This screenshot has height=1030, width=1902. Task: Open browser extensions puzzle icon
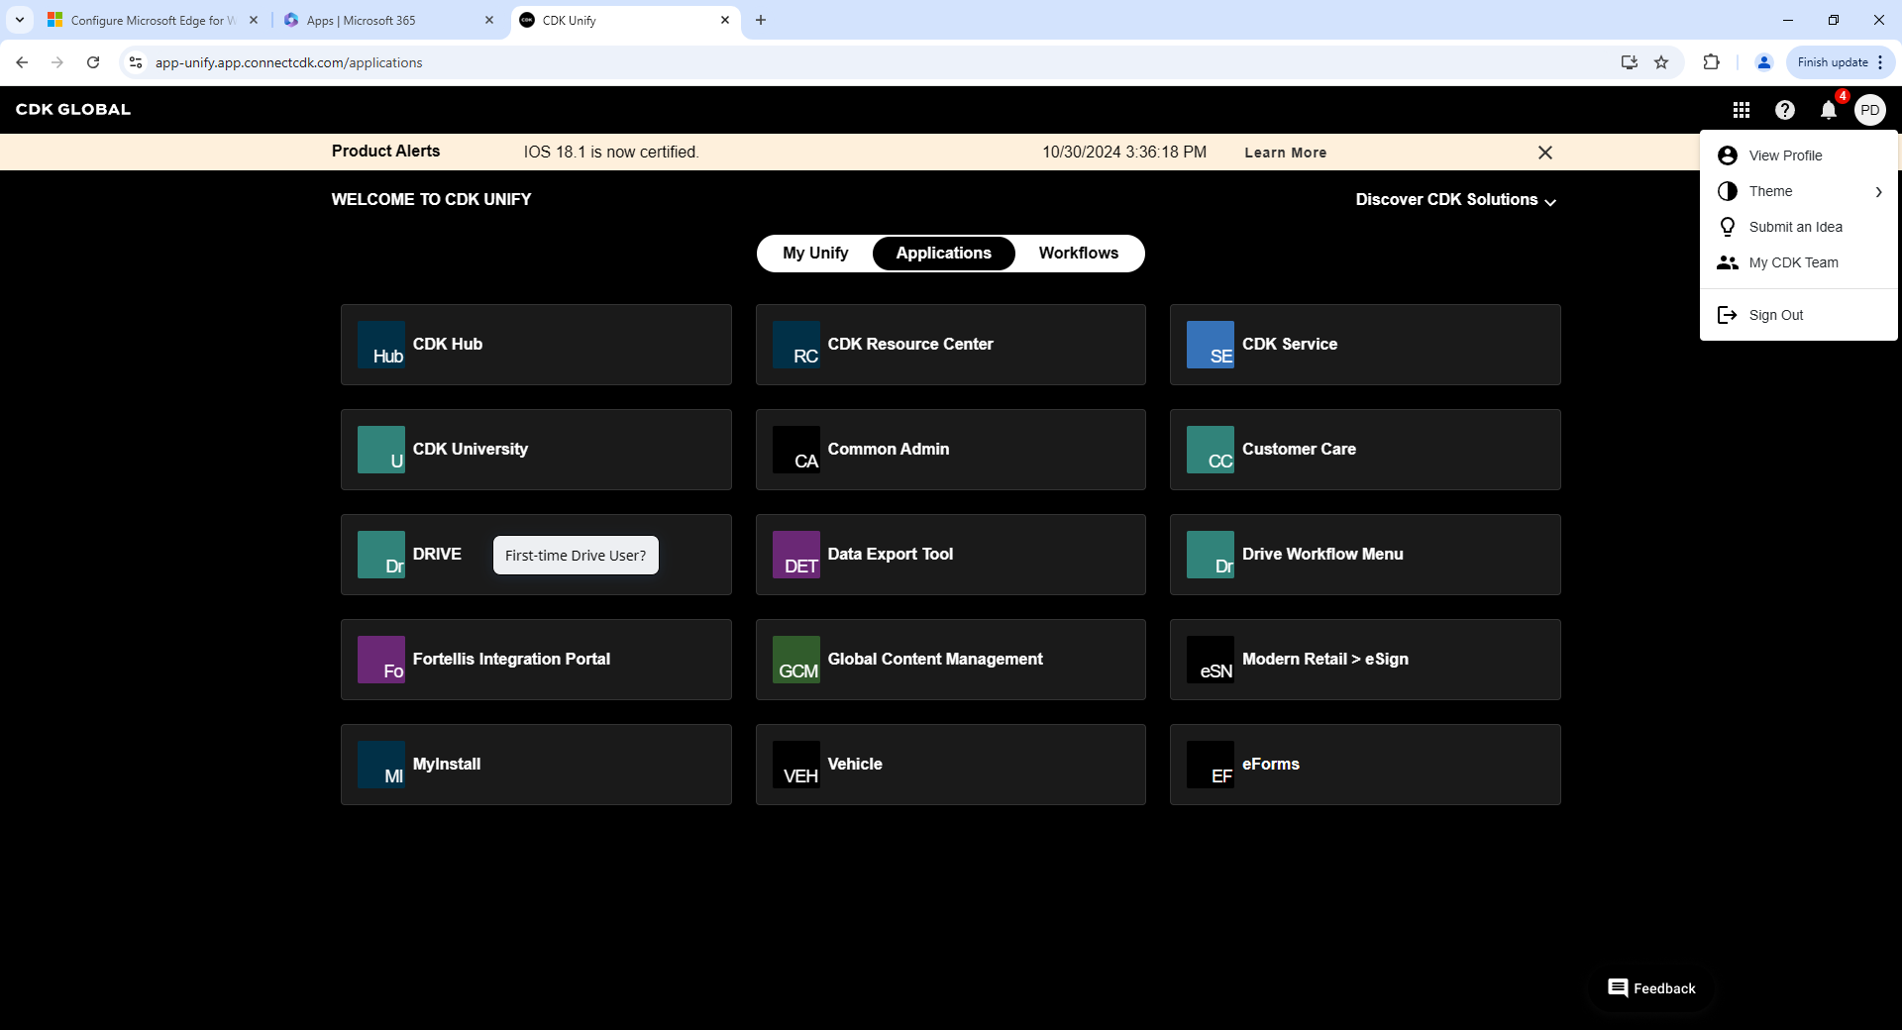(1711, 62)
